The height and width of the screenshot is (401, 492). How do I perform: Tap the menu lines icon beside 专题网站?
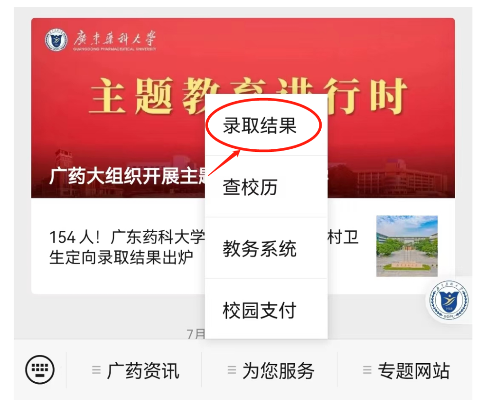click(x=367, y=370)
